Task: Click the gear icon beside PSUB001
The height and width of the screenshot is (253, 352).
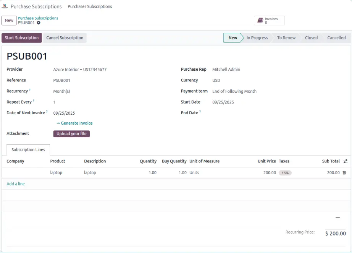Action: [x=39, y=23]
